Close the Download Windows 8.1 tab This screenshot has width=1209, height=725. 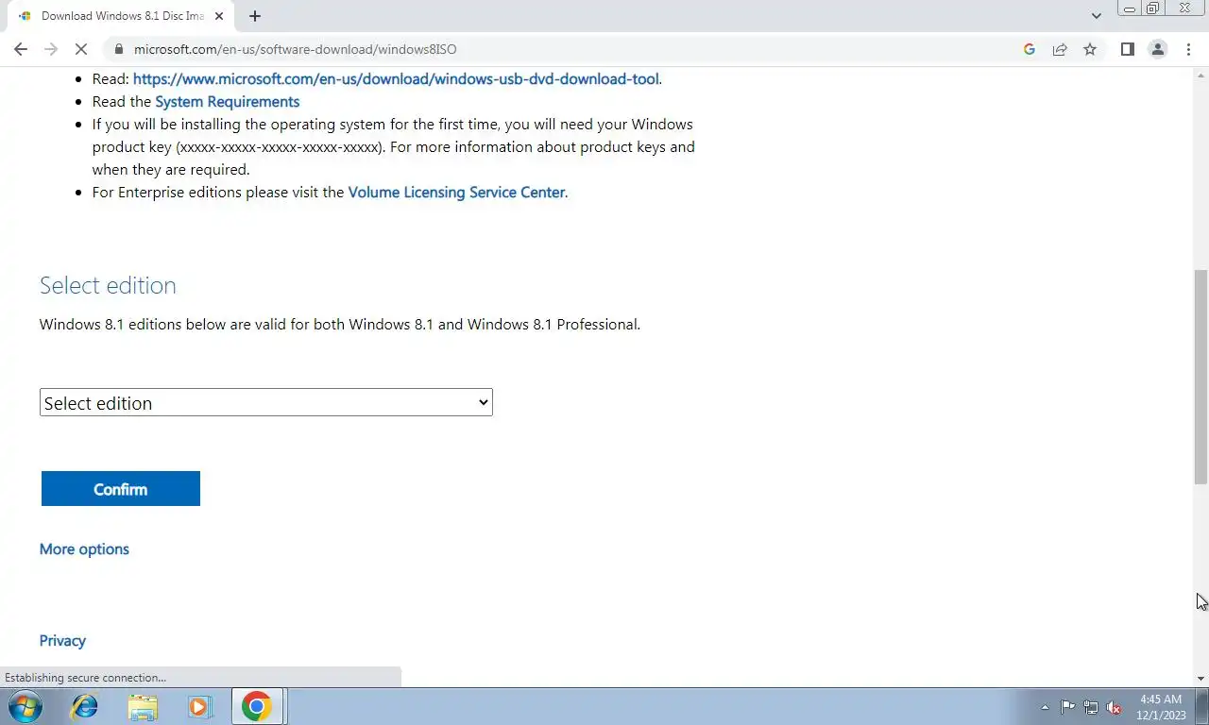point(220,16)
